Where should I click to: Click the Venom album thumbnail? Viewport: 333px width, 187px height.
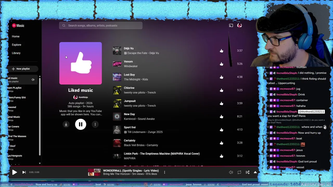(x=117, y=64)
